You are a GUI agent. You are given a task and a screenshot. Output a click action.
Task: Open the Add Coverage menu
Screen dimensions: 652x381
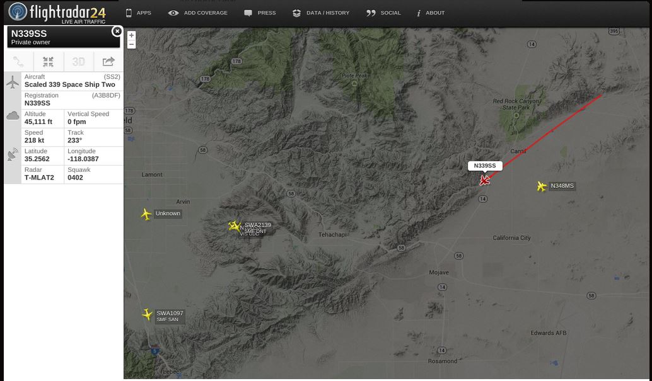198,13
